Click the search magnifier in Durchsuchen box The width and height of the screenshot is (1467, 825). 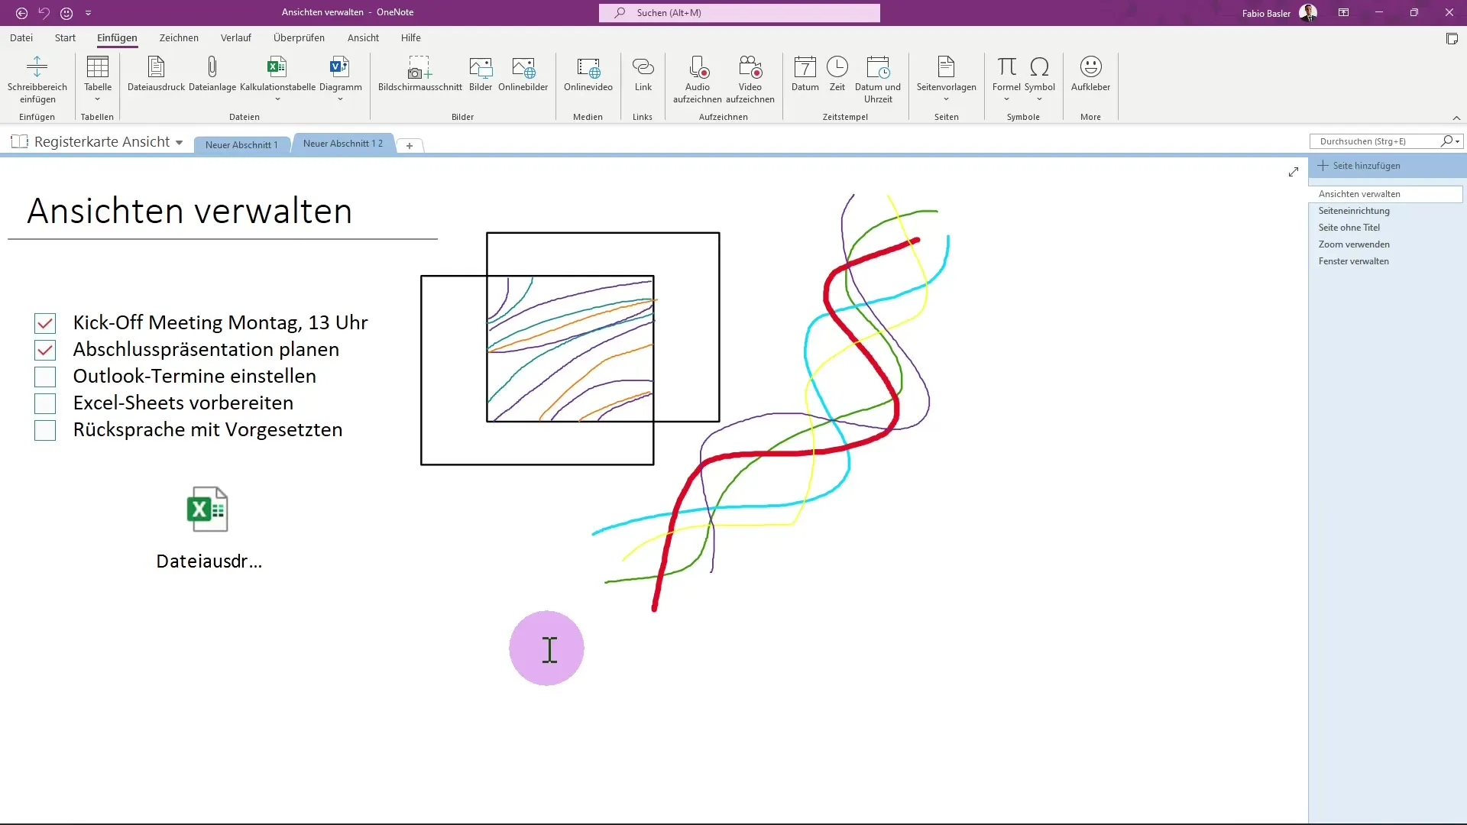pos(1446,141)
